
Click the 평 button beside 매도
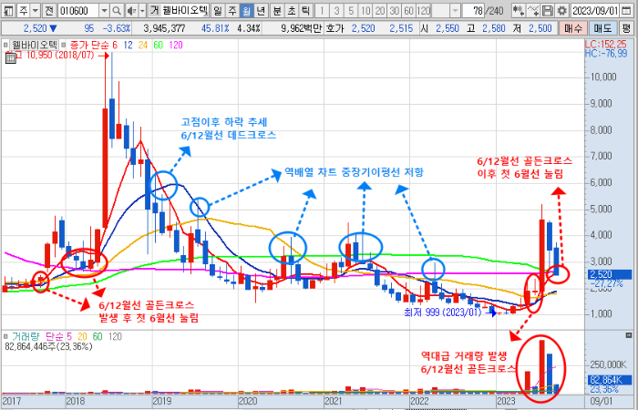(x=626, y=28)
